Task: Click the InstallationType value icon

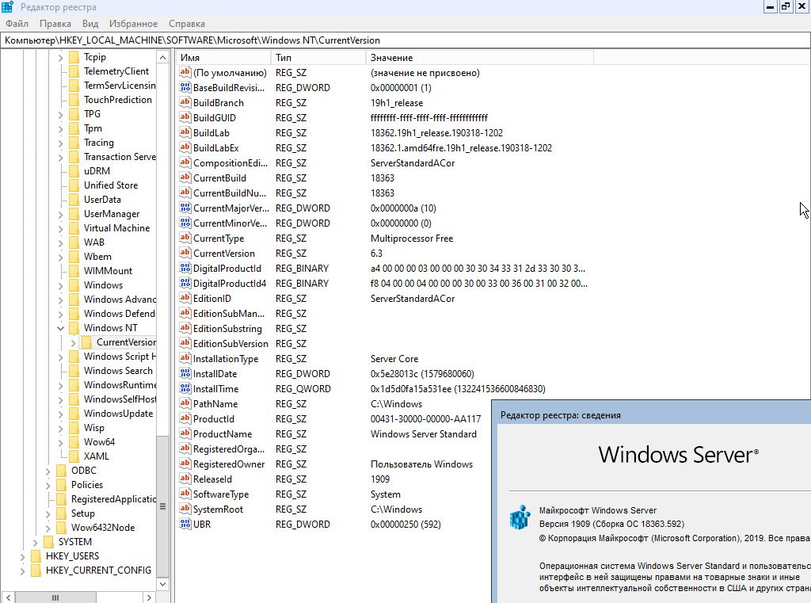Action: point(185,357)
